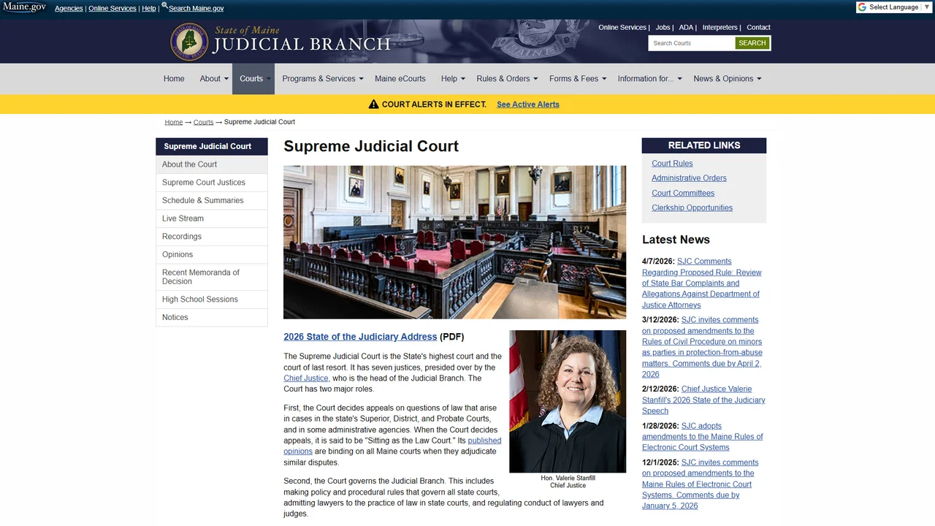The height and width of the screenshot is (526, 935).
Task: Click the courtroom photo
Action: [x=454, y=242]
